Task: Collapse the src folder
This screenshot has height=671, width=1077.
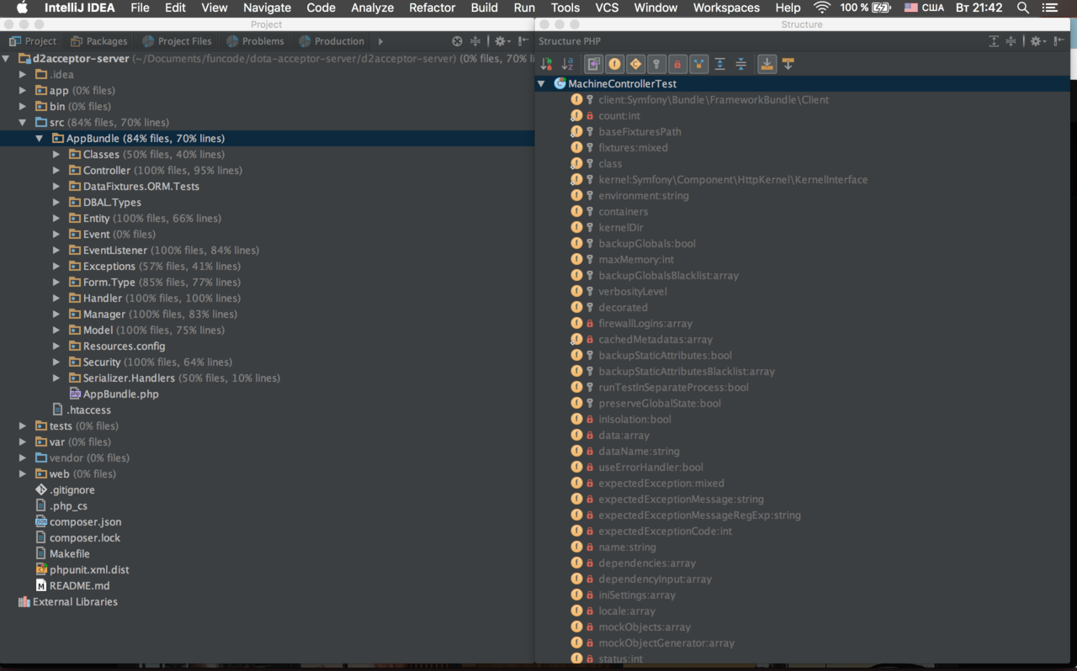Action: pos(23,123)
